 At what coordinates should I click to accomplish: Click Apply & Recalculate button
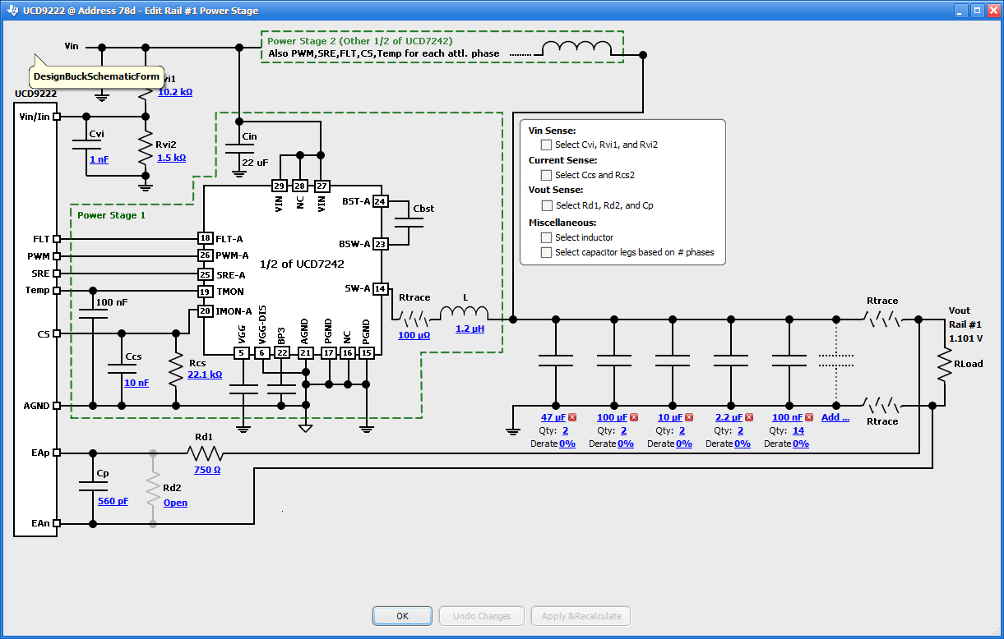[x=581, y=616]
